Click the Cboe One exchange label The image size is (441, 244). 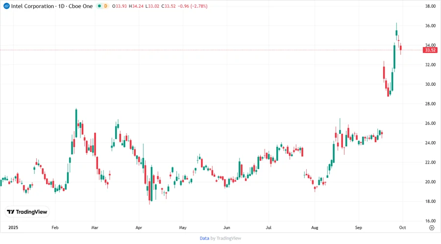click(80, 6)
